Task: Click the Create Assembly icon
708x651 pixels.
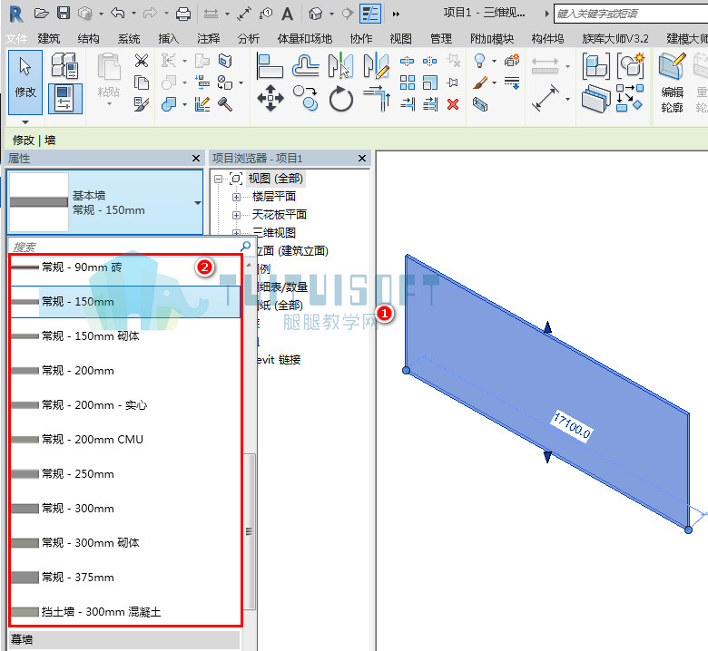Action: 596,66
